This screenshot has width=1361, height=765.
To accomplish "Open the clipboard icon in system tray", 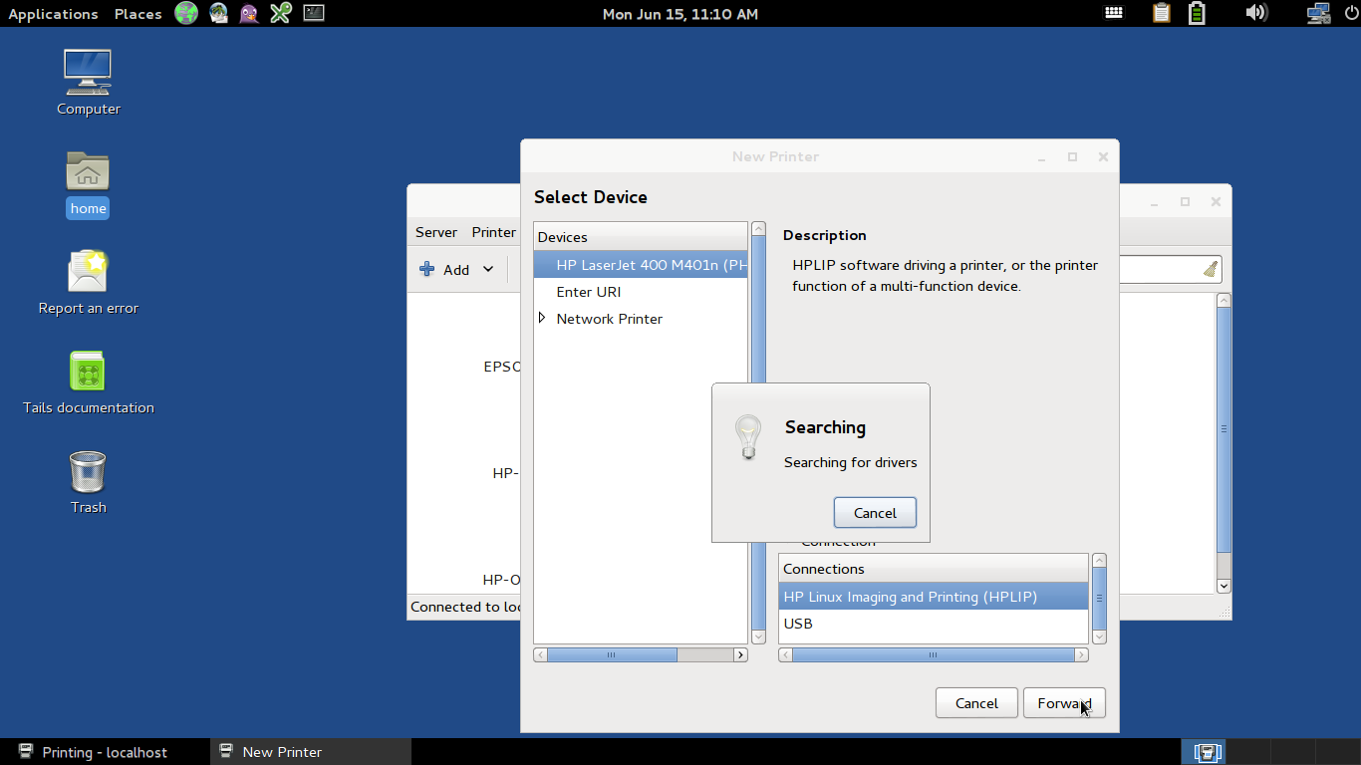I will (1162, 13).
